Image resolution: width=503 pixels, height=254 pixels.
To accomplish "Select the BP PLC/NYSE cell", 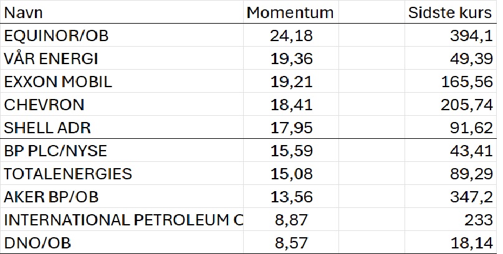I will [122, 150].
